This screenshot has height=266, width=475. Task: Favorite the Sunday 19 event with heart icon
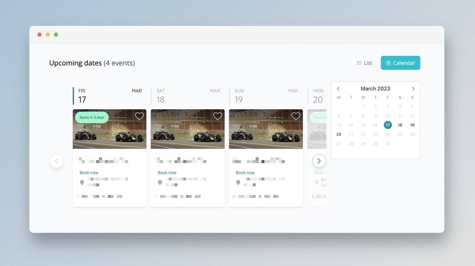point(296,116)
